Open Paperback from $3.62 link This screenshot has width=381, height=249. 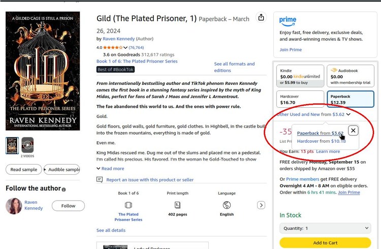[x=320, y=133]
